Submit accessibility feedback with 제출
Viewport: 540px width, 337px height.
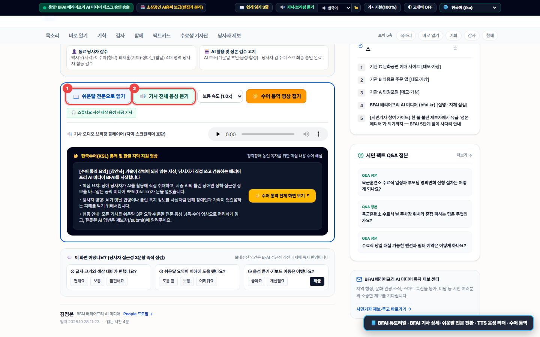pos(317,281)
